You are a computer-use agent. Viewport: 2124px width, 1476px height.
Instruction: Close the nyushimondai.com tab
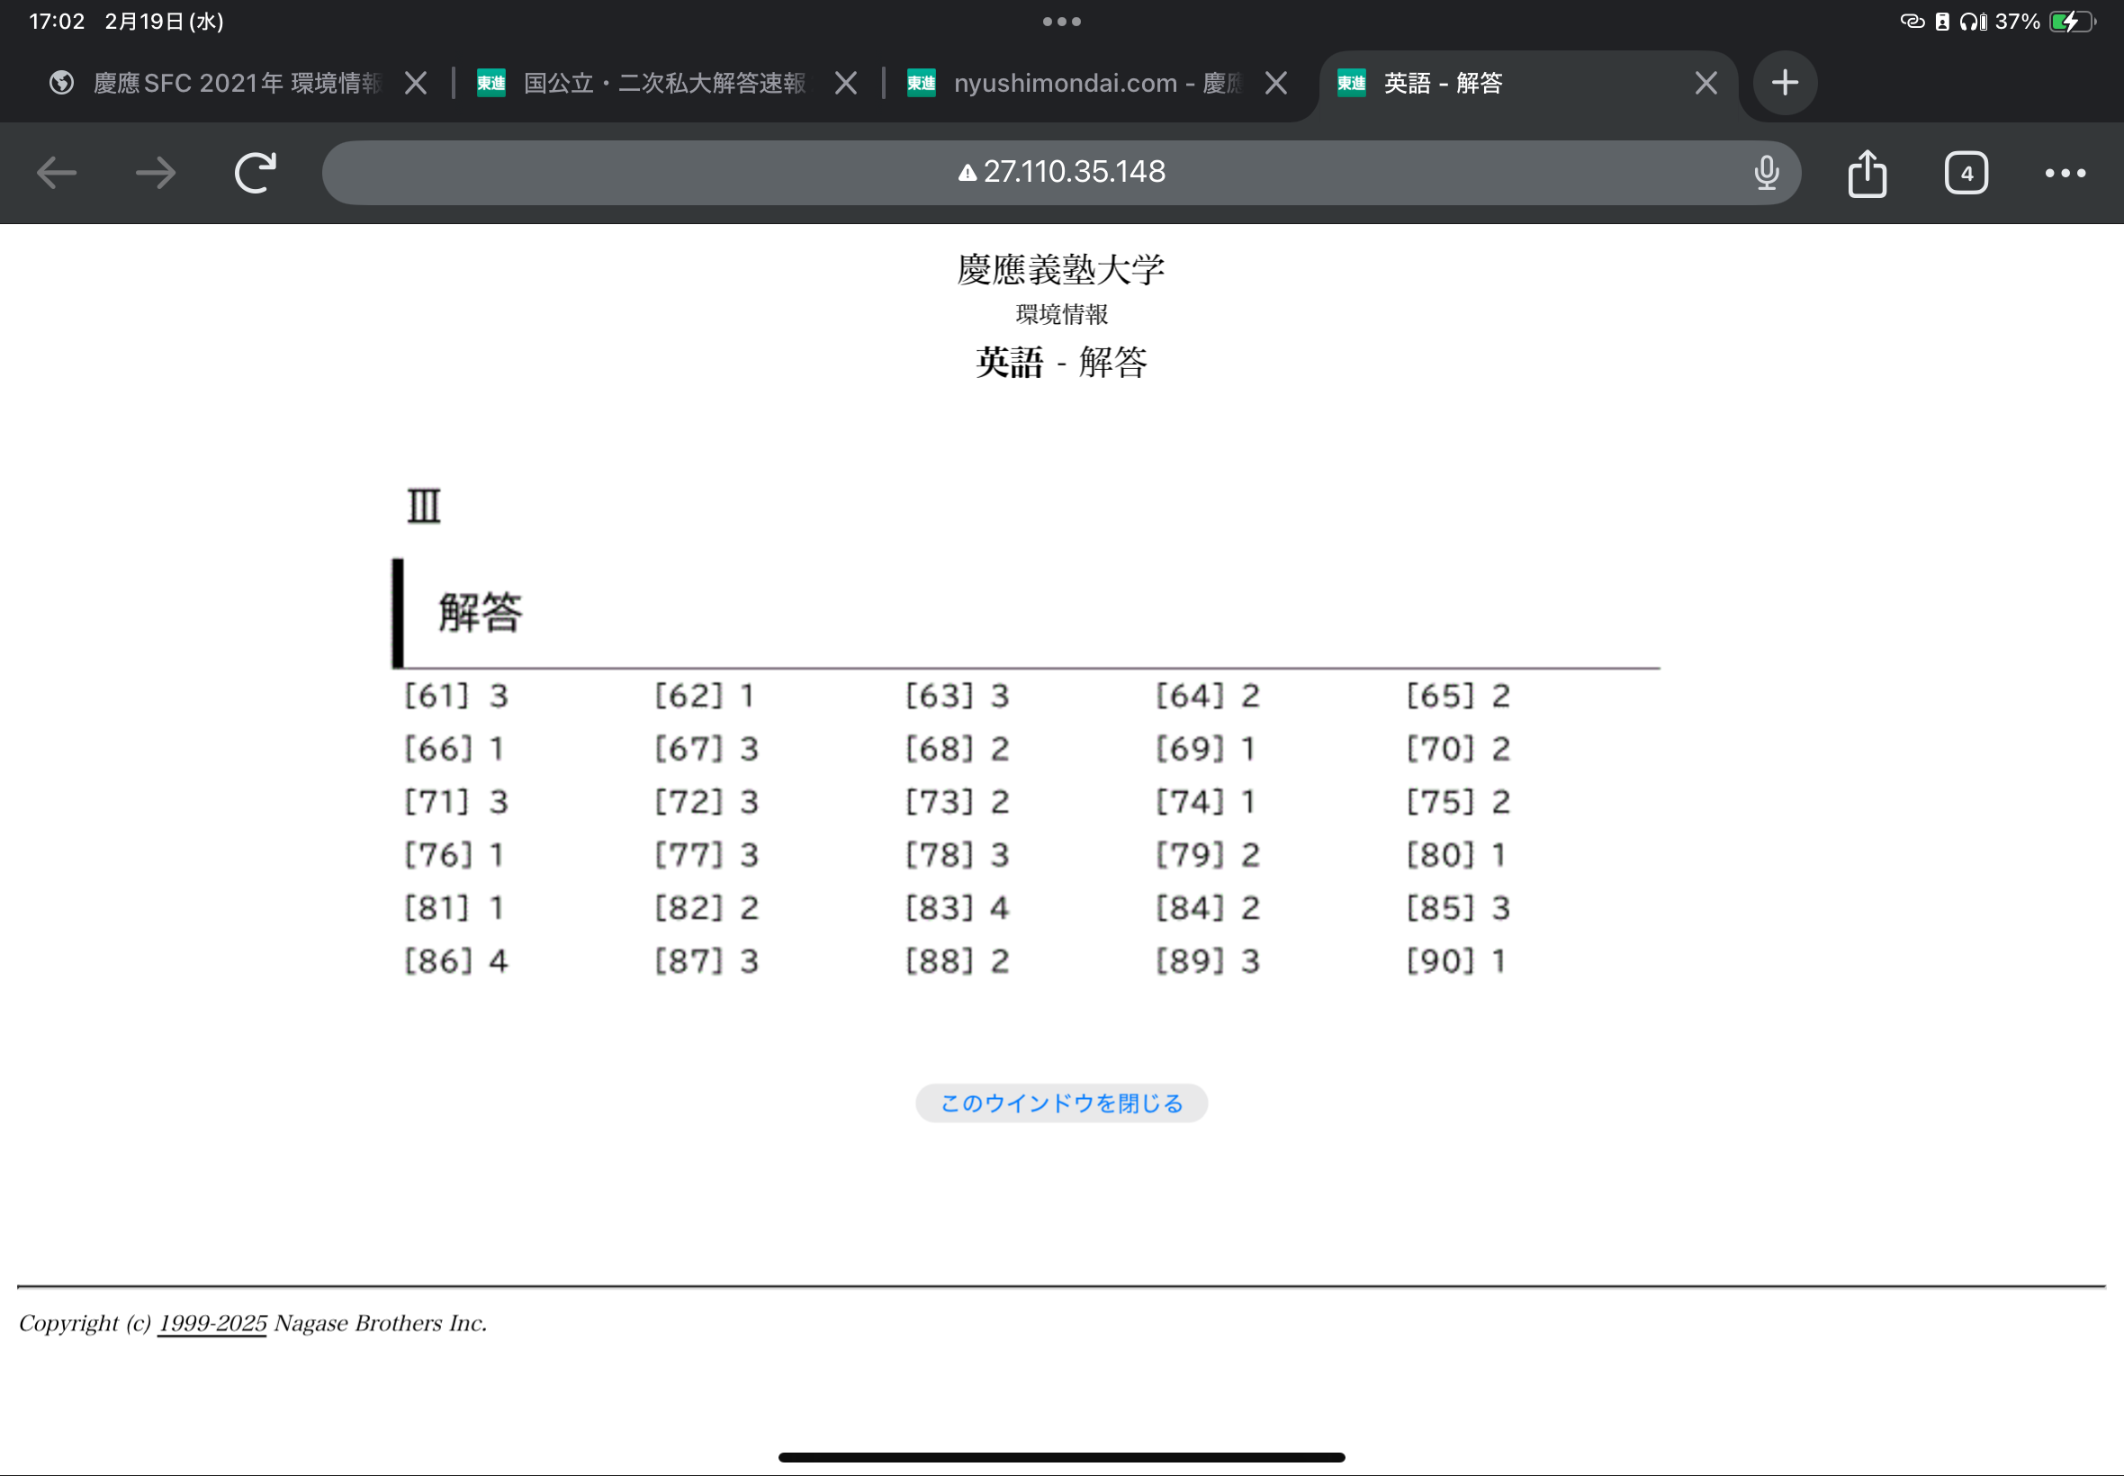(x=1276, y=83)
